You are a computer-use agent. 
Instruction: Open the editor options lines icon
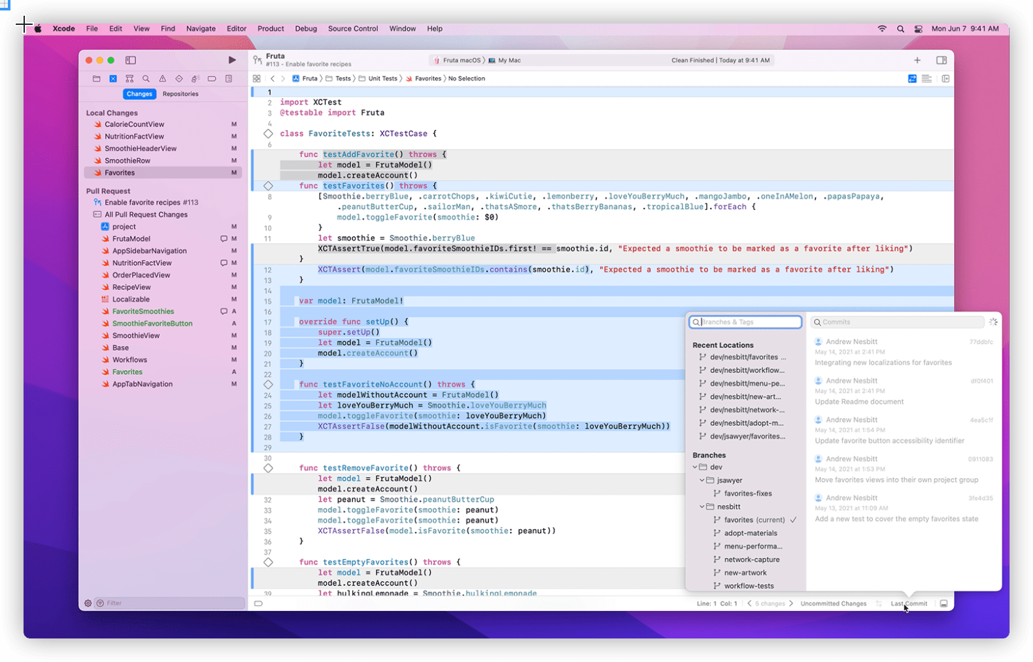point(926,78)
